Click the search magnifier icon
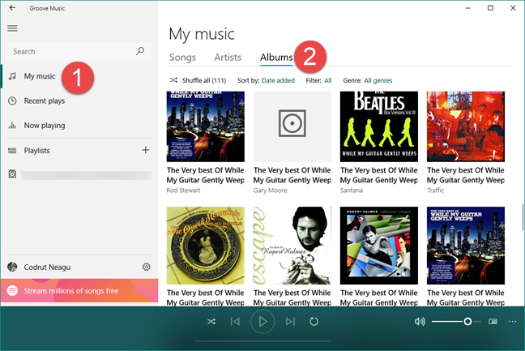This screenshot has height=351, width=525. (140, 51)
